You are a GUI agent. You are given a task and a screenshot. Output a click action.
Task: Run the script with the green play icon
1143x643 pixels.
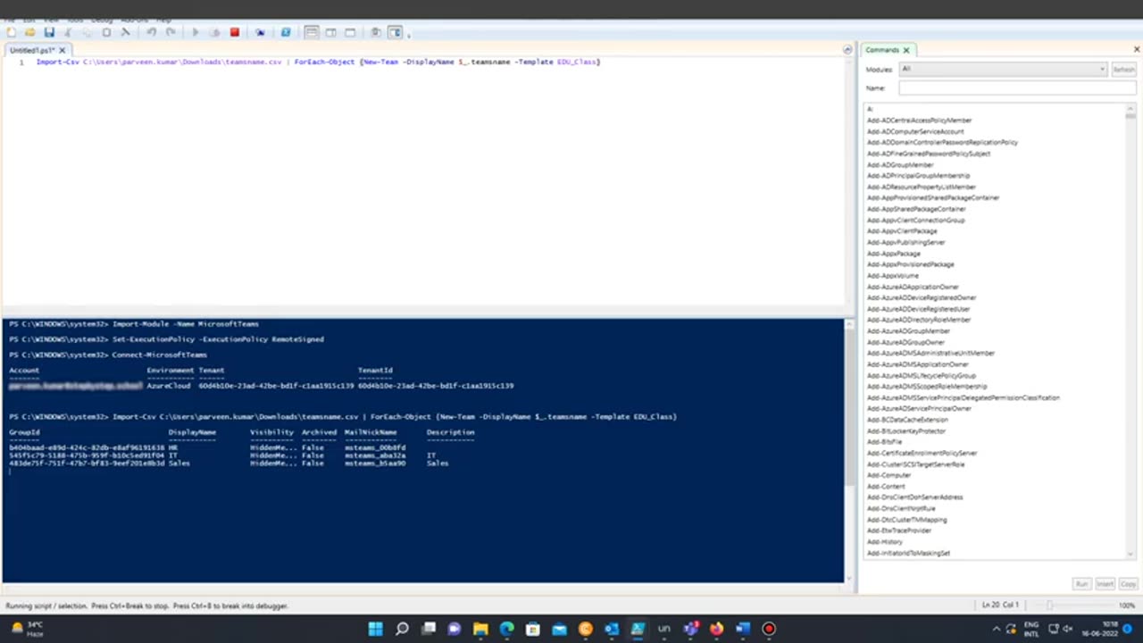196,32
